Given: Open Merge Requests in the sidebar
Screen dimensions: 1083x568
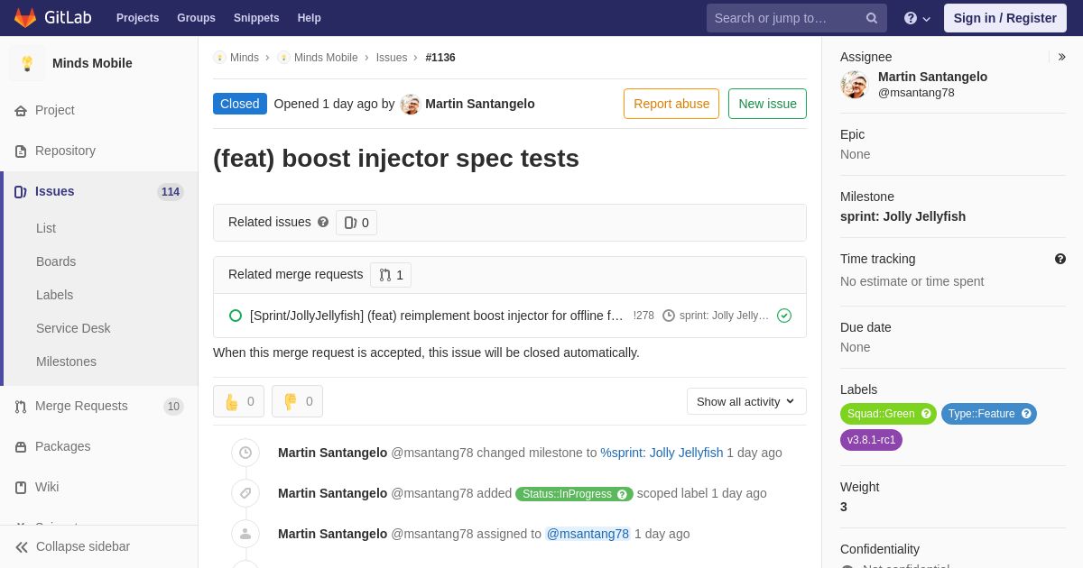Looking at the screenshot, I should point(81,406).
